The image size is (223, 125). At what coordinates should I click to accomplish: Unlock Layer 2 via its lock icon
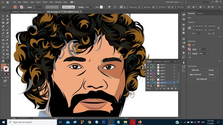pos(151,76)
